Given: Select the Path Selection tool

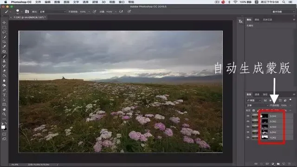Looking at the screenshot, I should coord(4,100).
